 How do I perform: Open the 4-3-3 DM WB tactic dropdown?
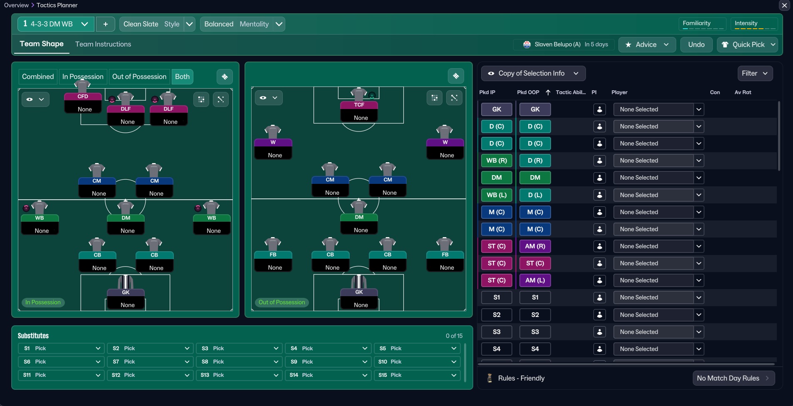56,24
